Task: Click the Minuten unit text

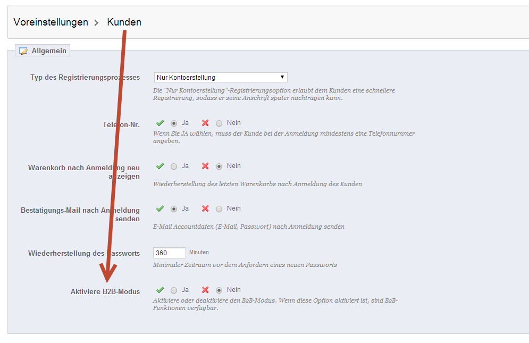Action: click(x=199, y=253)
